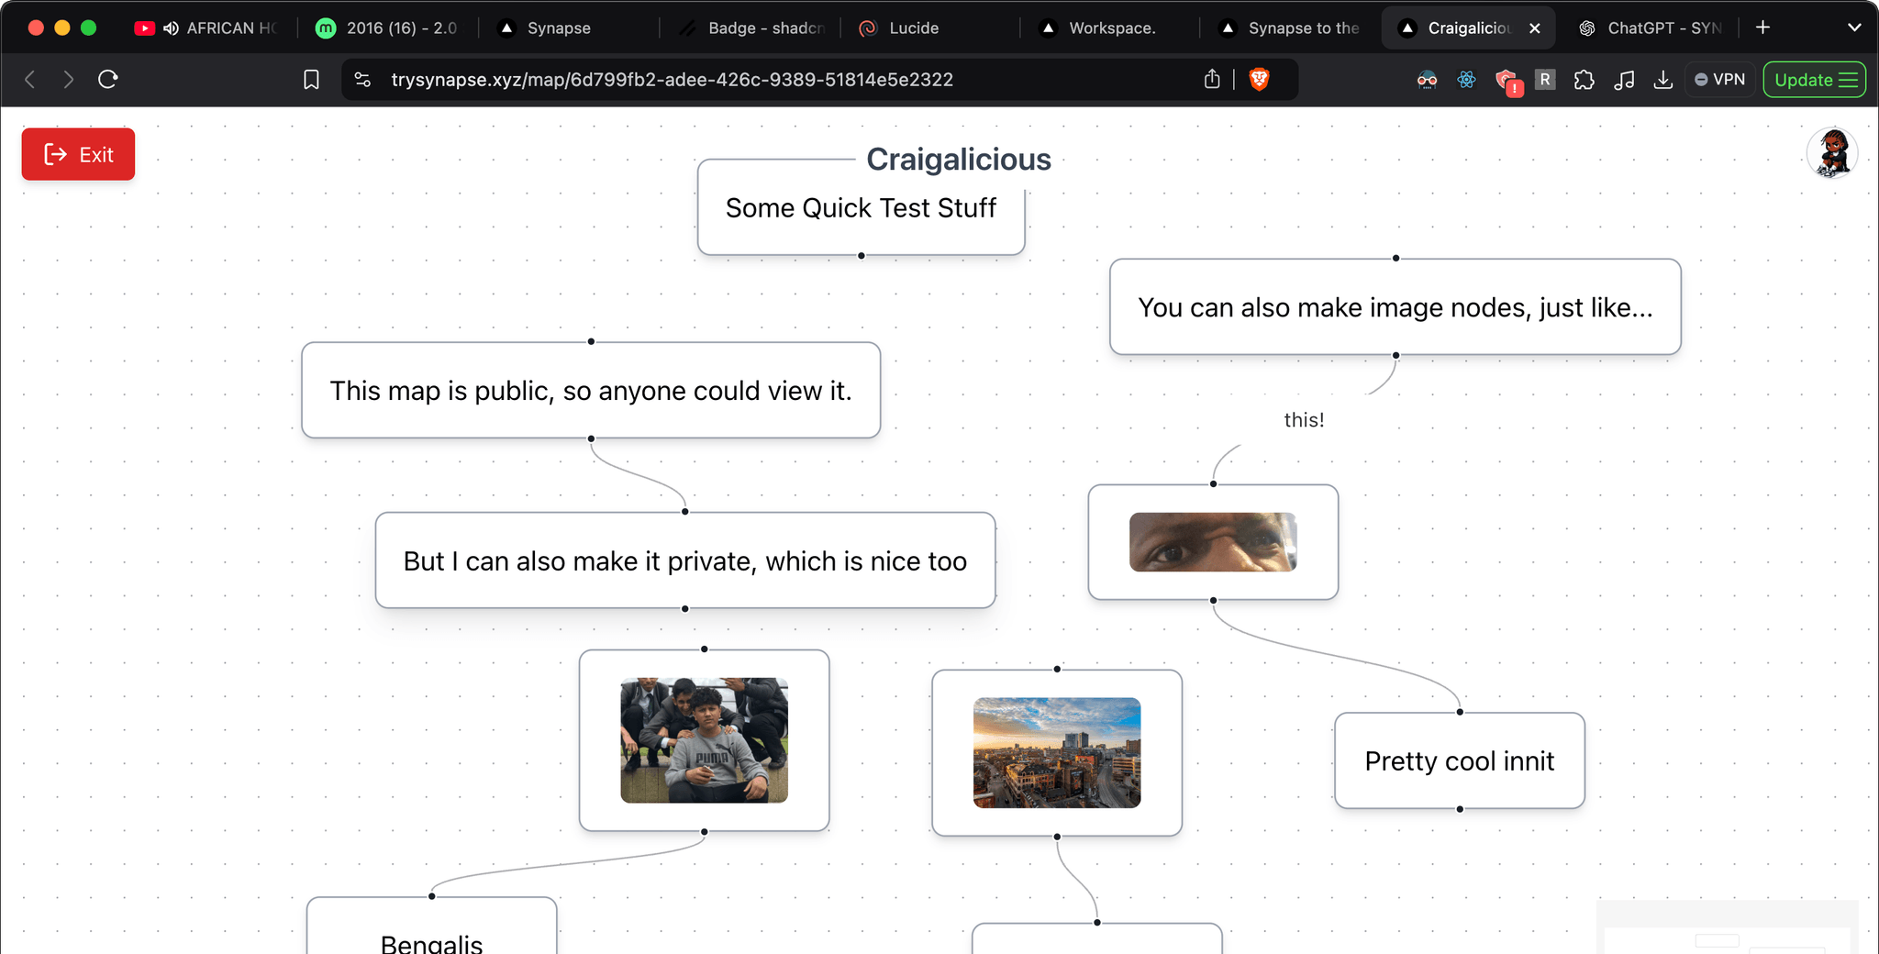Viewport: 1879px width, 954px height.
Task: Click the URL address field
Action: pos(672,80)
